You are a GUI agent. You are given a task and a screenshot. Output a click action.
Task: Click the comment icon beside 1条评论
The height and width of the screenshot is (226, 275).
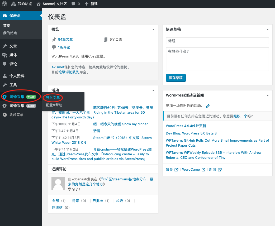(x=54, y=47)
